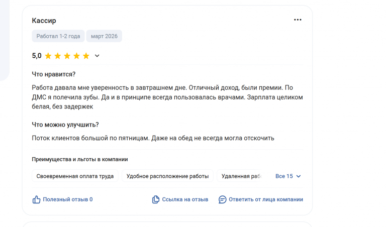Click the partially visible 'Удаленная работа' chip
The width and height of the screenshot is (386, 227).
tap(242, 176)
